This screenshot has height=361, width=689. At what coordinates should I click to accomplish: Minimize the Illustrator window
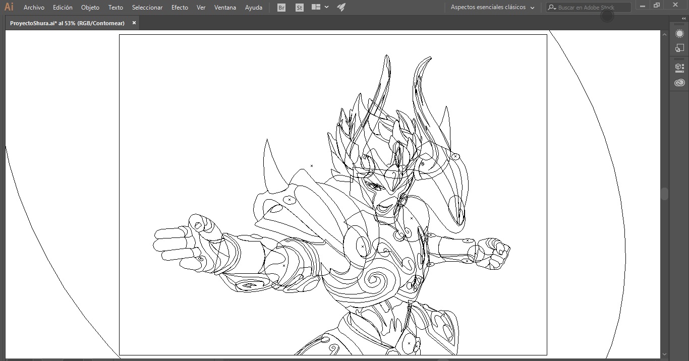pyautogui.click(x=643, y=6)
